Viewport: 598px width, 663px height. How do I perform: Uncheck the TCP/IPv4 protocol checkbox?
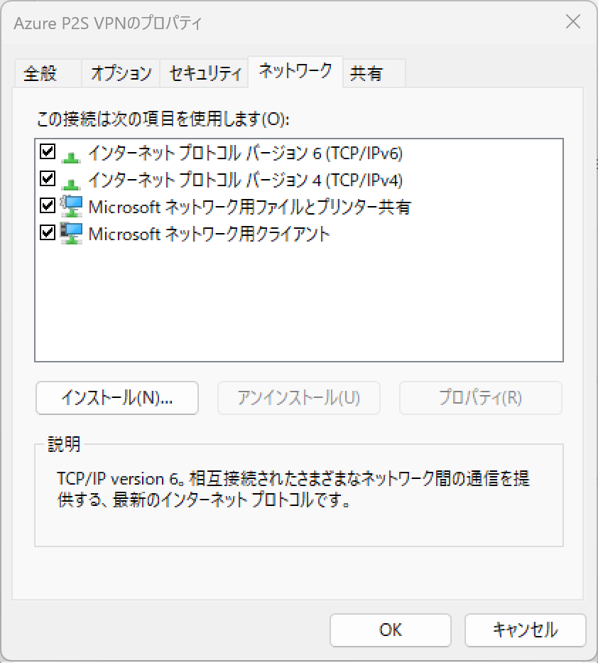pyautogui.click(x=48, y=178)
